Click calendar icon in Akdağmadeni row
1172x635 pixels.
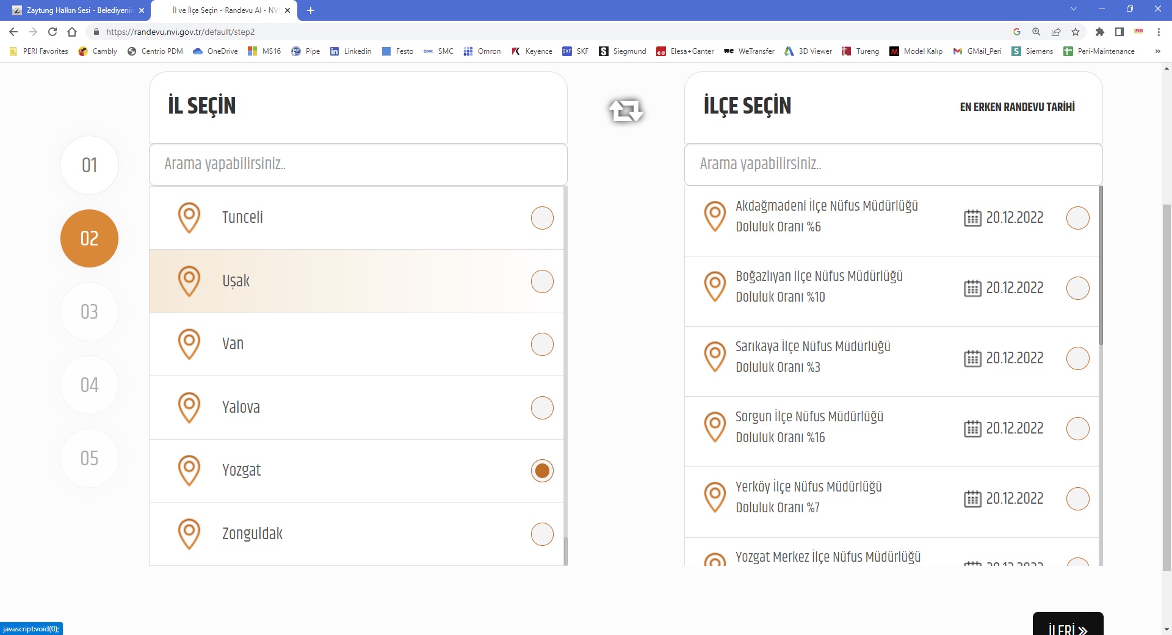pos(972,218)
